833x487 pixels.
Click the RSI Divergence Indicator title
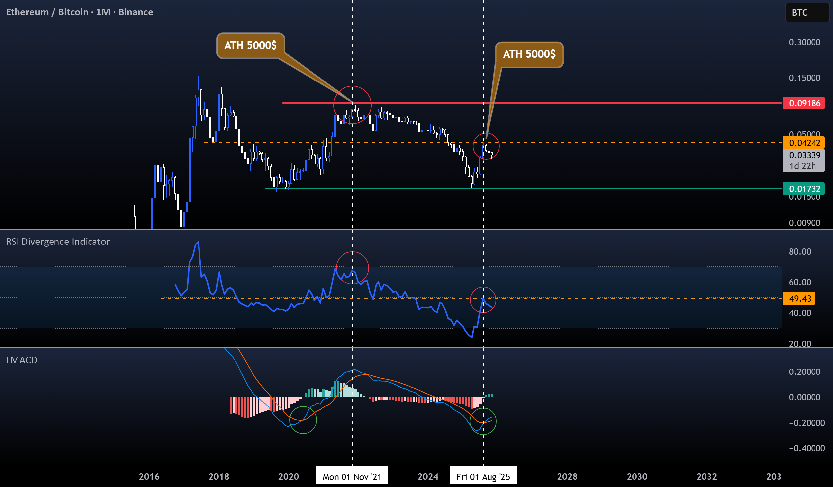click(x=58, y=242)
